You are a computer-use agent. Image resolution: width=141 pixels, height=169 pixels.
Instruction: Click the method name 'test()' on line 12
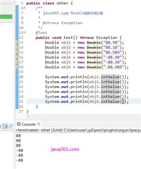click(x=70, y=38)
